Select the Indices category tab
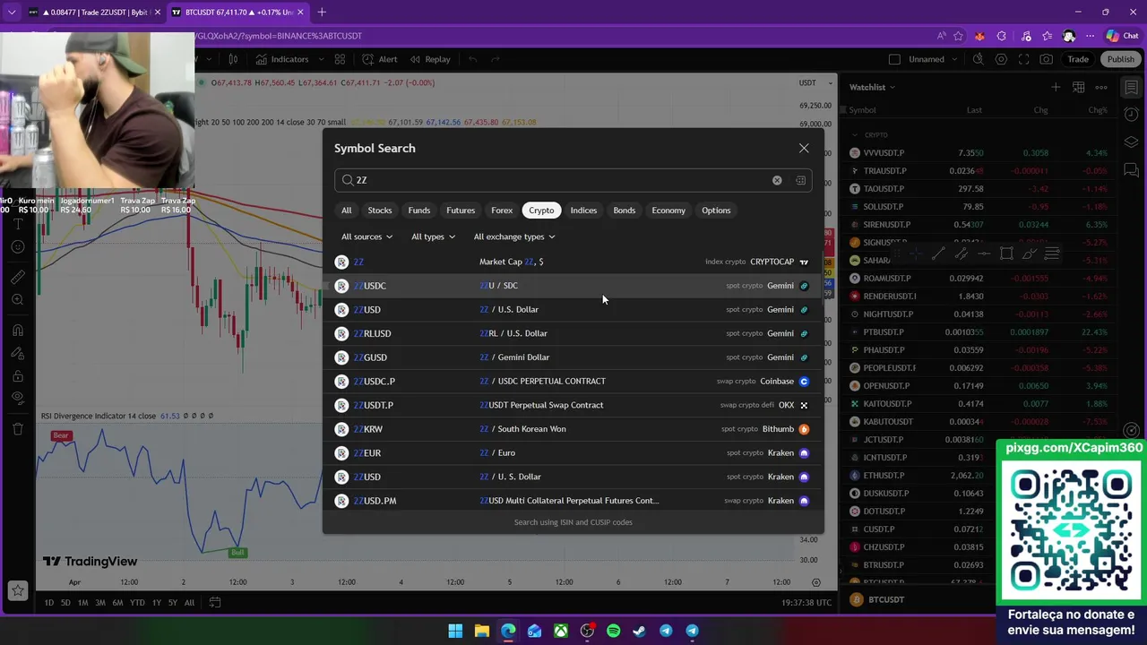Image resolution: width=1147 pixels, height=645 pixels. click(x=583, y=211)
